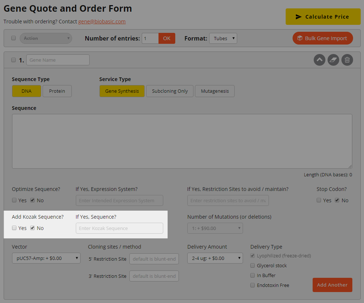Click the Add Another button
Viewport: 364px width, 303px height.
coord(332,285)
